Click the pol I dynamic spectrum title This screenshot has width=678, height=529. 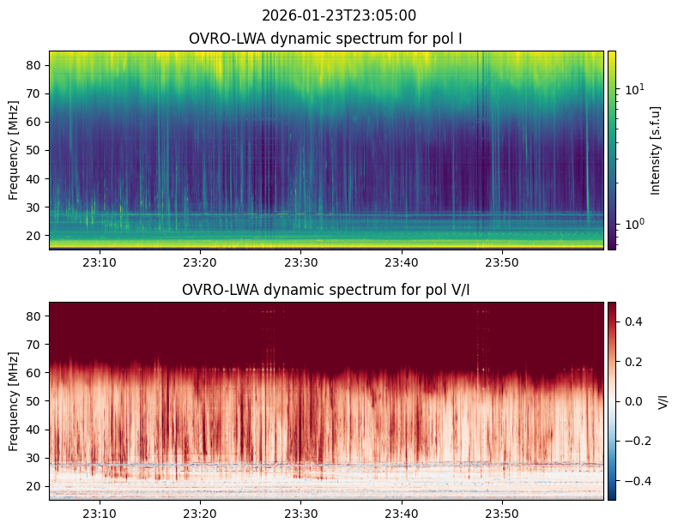326,39
